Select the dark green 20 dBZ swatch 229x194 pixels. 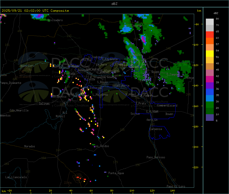click(x=210, y=111)
